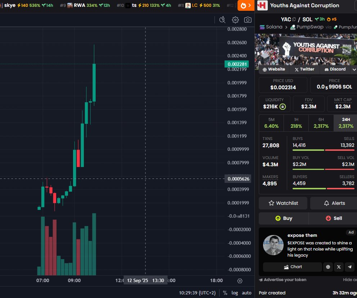Click the PumpSwap DEX icon
The image size is (357, 298).
coord(293,27)
